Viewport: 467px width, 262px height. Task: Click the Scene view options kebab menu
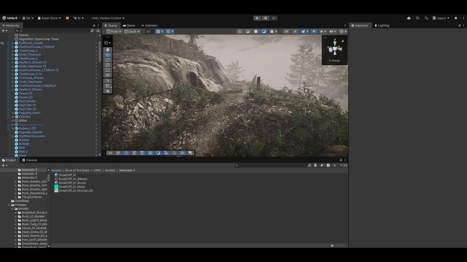(x=345, y=25)
